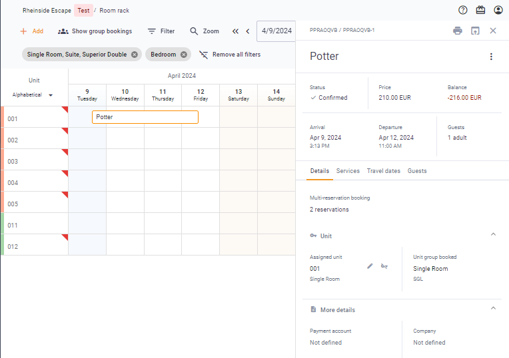509x358 pixels.
Task: Click Show group bookings button
Action: 95,31
